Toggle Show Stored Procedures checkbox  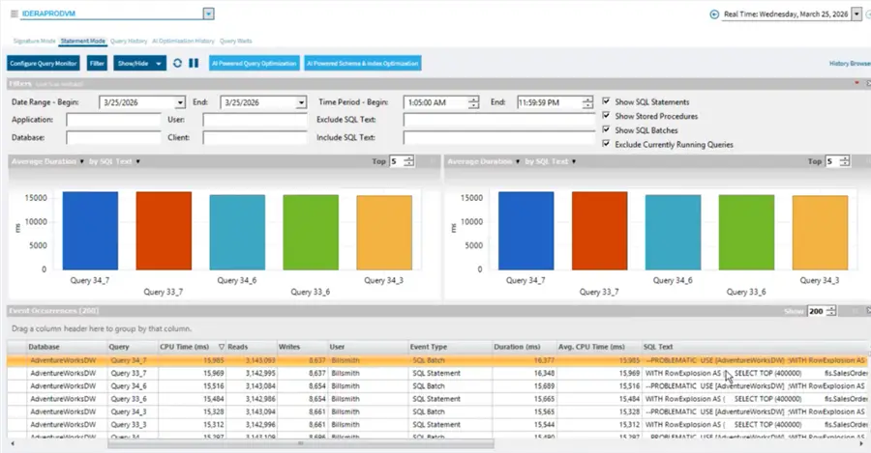(606, 115)
